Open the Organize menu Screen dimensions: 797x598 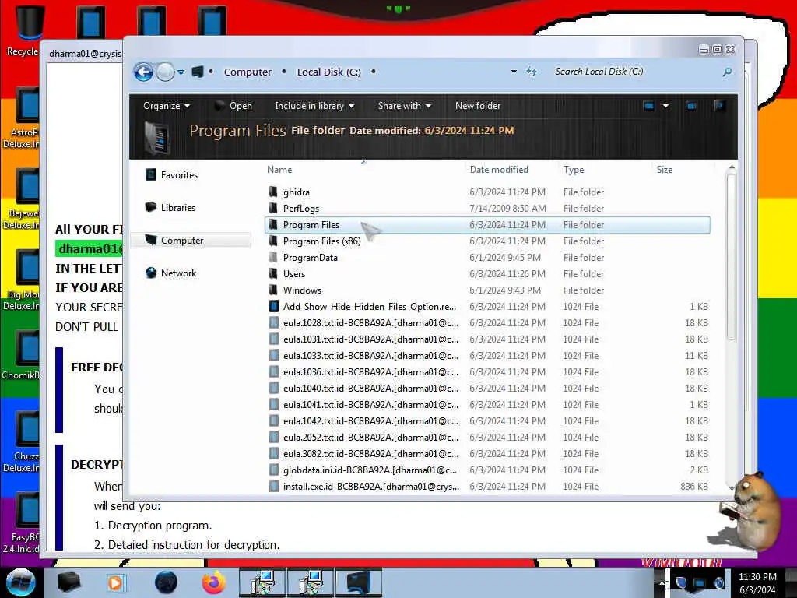pos(167,106)
